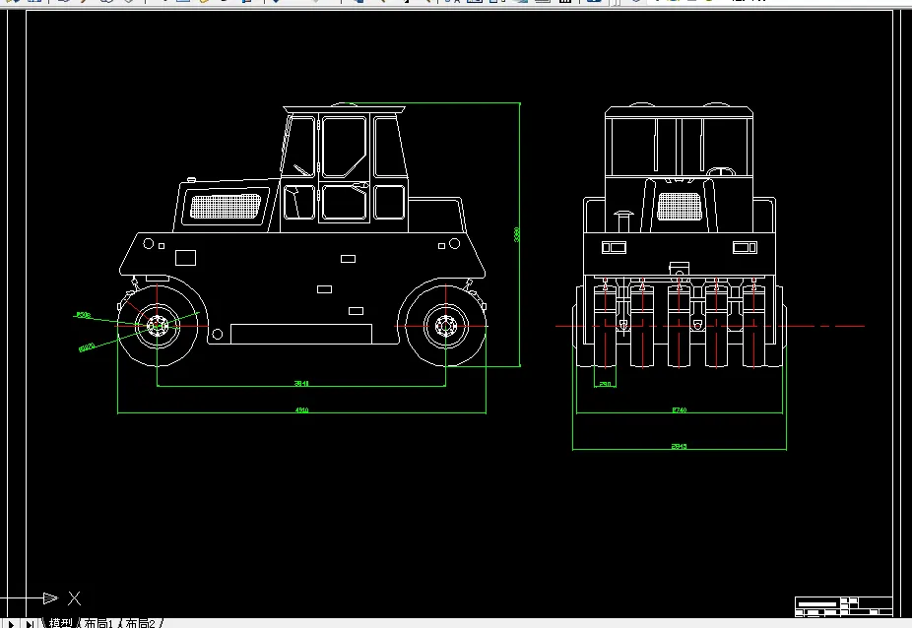Select the wheelbase dimension text below the wheels
The width and height of the screenshot is (912, 628).
[301, 383]
